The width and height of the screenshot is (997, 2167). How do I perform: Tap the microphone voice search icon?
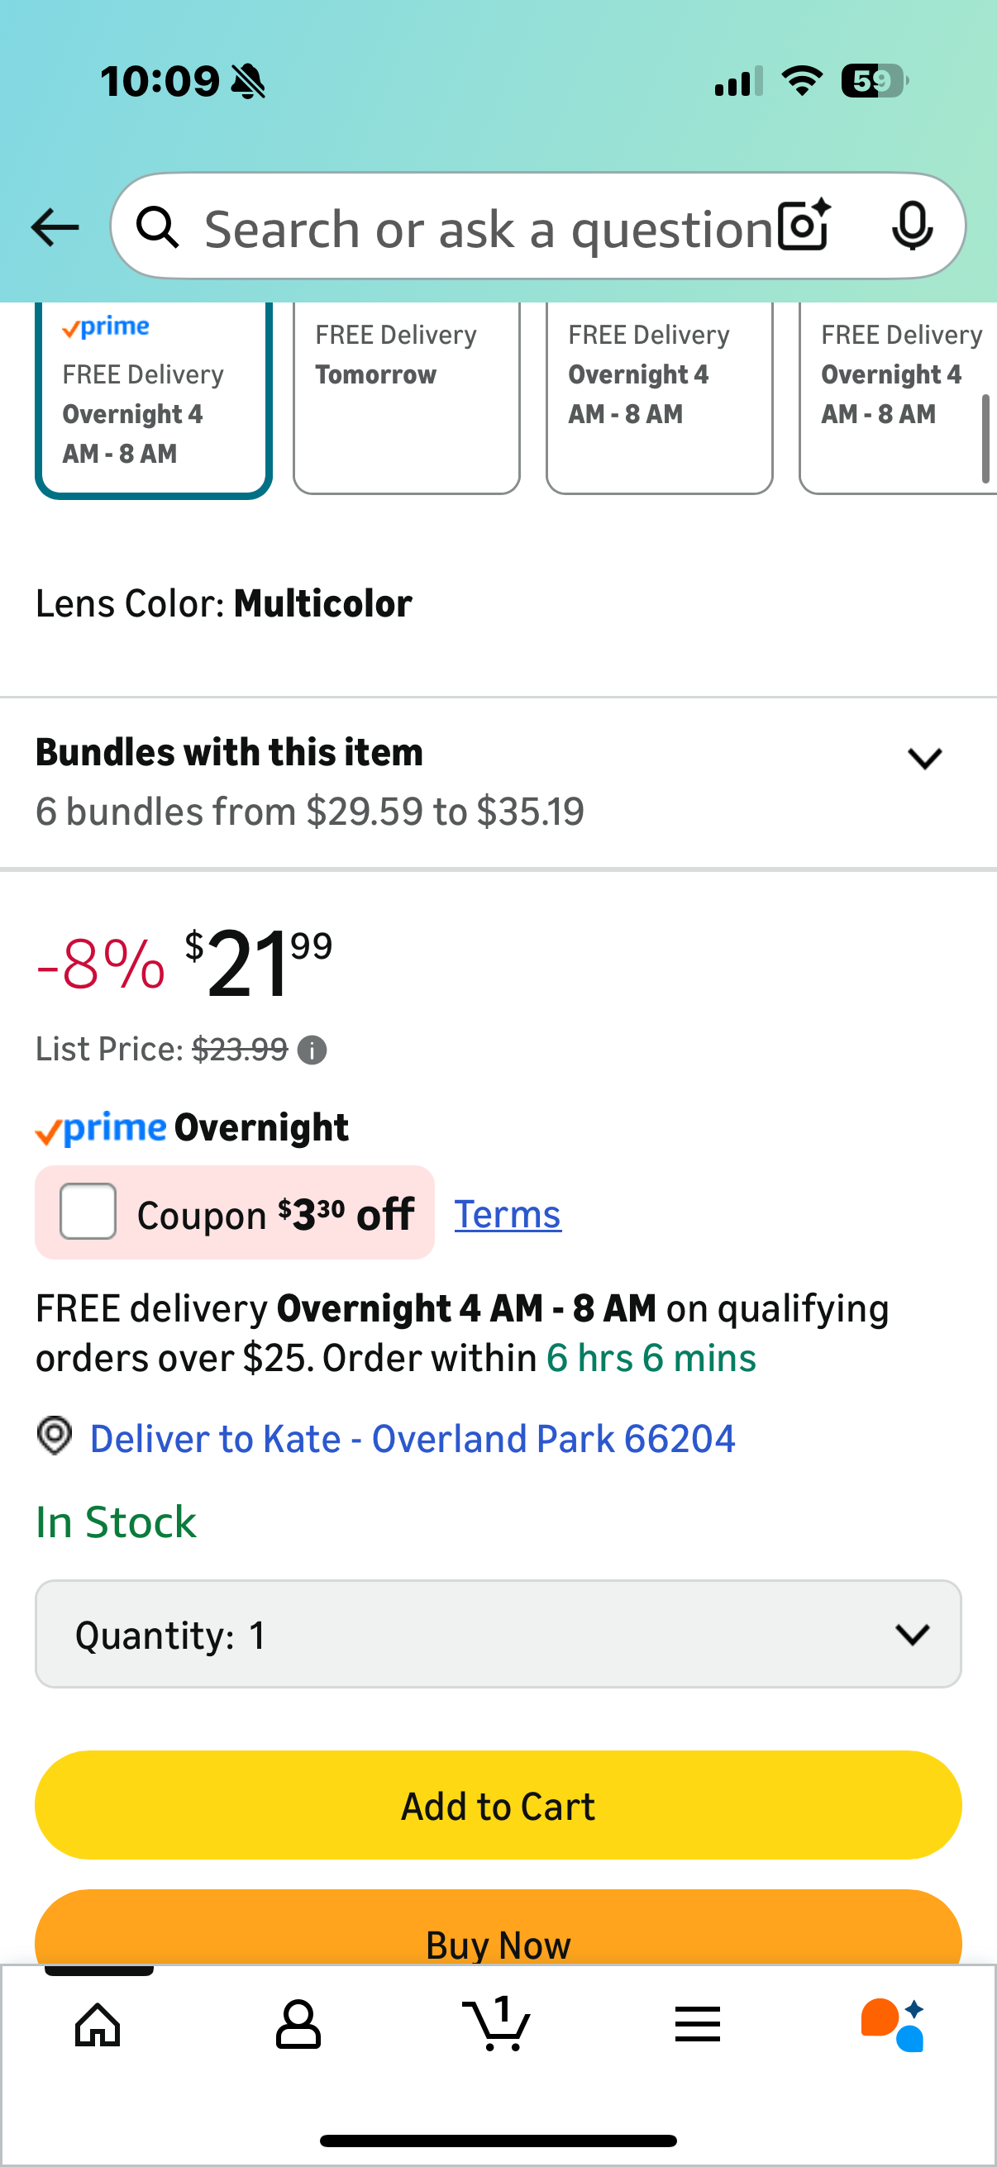tap(912, 226)
